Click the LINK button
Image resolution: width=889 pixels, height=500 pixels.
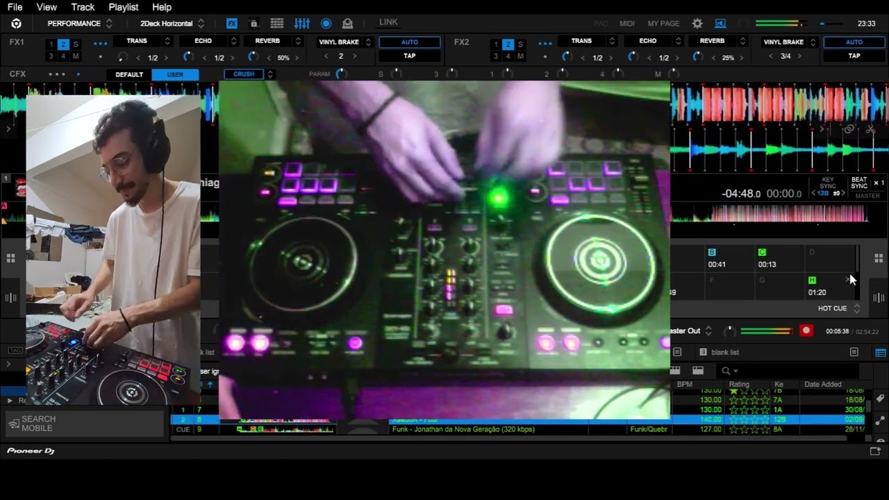click(388, 22)
